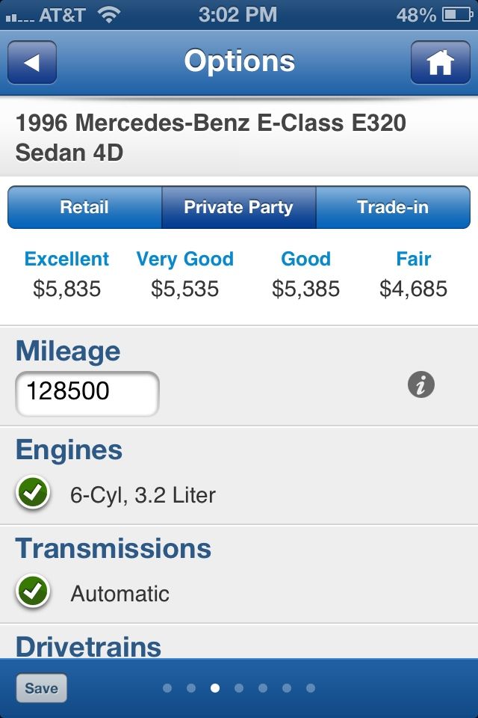
Task: Tap the battery indicator icon
Action: point(457,15)
